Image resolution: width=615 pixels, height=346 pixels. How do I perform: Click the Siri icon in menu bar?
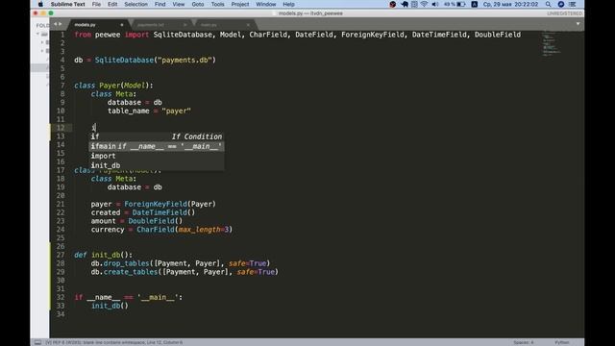(561, 4)
